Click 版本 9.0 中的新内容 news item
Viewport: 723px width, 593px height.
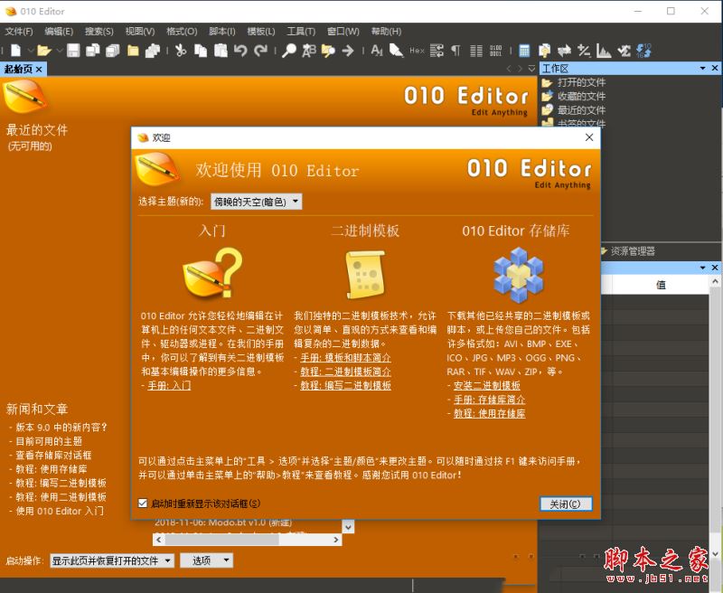[x=61, y=428]
